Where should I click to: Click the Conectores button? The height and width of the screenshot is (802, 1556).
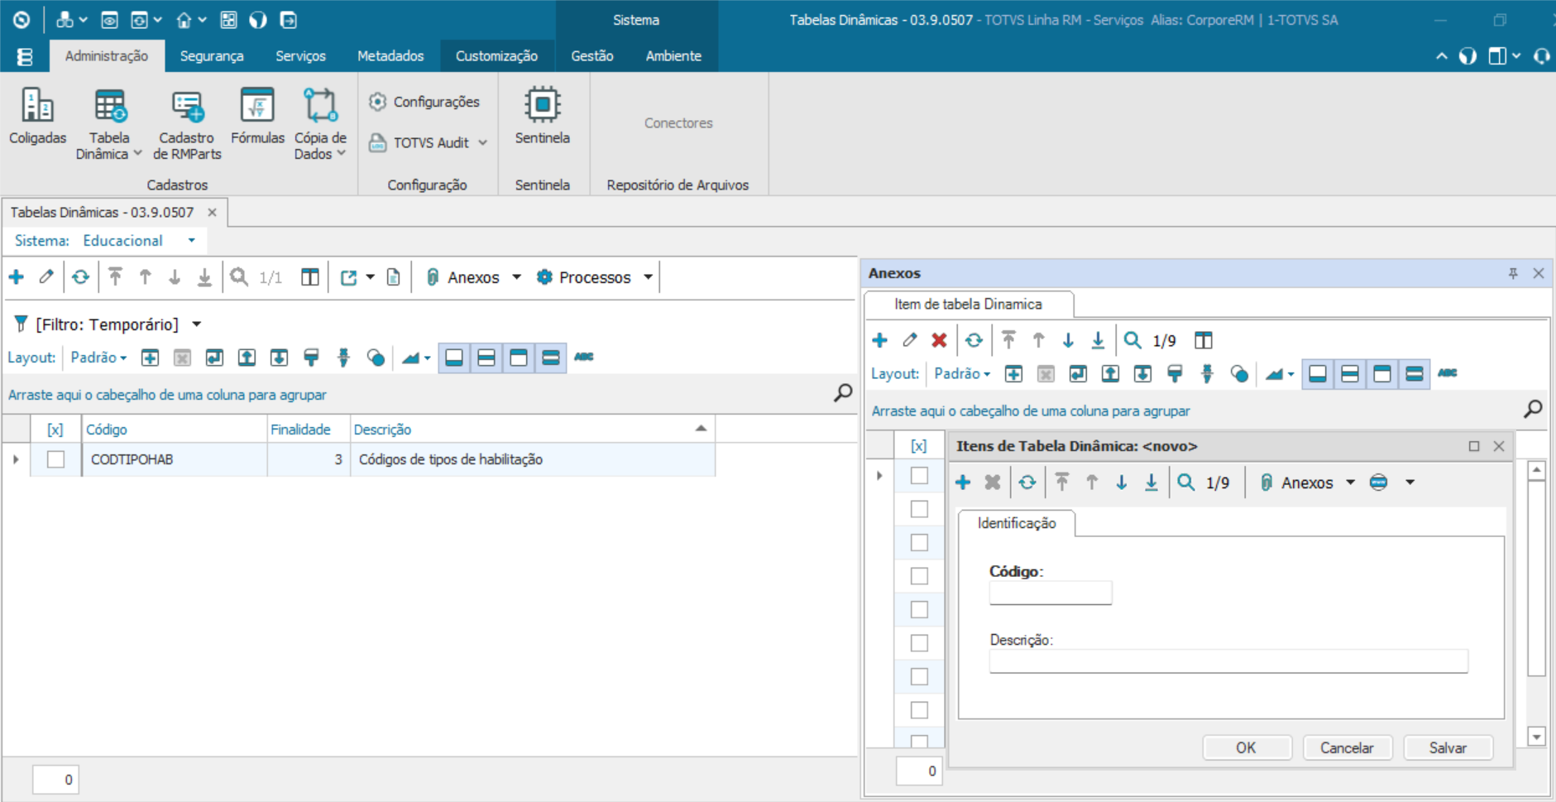pyautogui.click(x=678, y=123)
